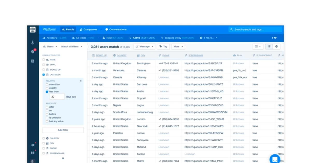Switch to list view using the list icon
Screen dimensions: 311x163
pyautogui.click(x=270, y=46)
